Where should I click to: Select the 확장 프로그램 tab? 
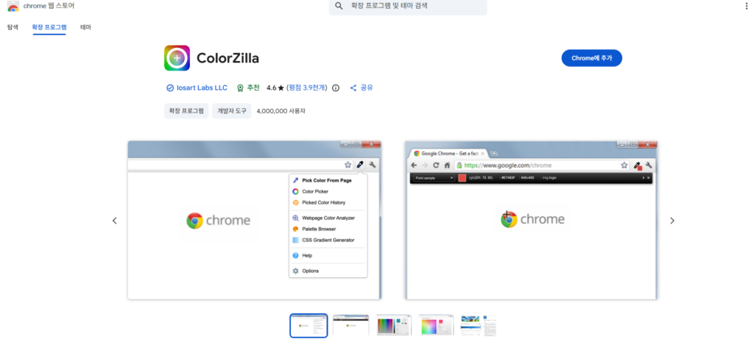pyautogui.click(x=49, y=27)
